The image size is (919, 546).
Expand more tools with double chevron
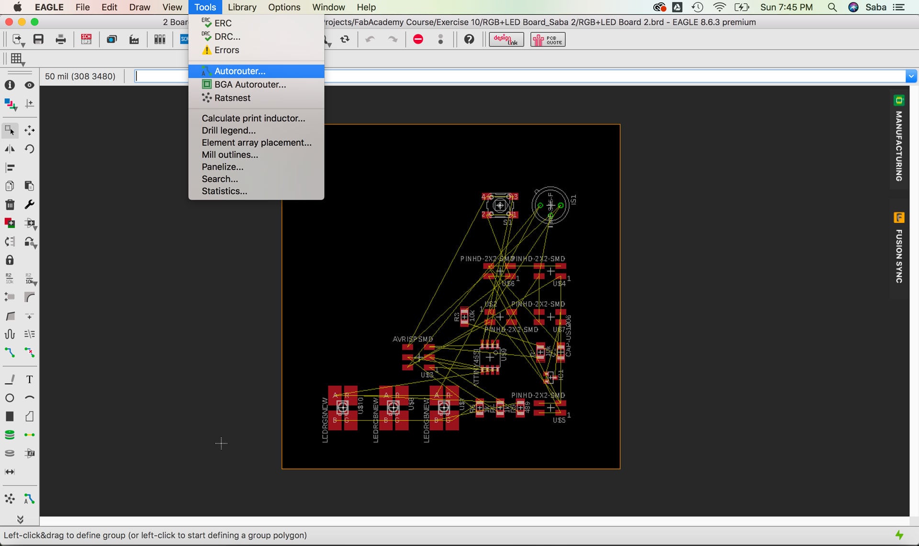(x=20, y=519)
